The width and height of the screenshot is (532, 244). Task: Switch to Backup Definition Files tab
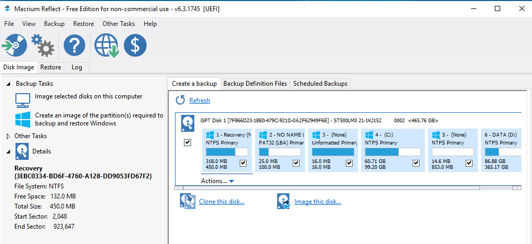[x=255, y=84]
